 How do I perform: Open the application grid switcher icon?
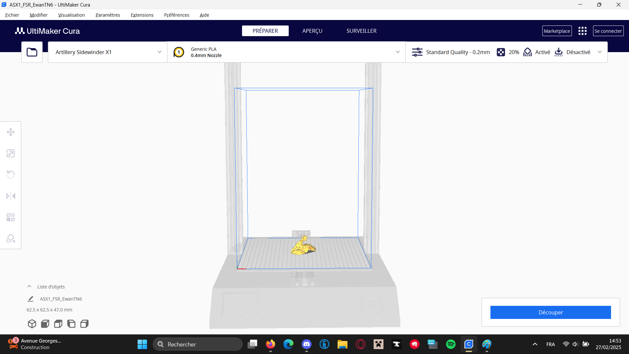click(582, 31)
